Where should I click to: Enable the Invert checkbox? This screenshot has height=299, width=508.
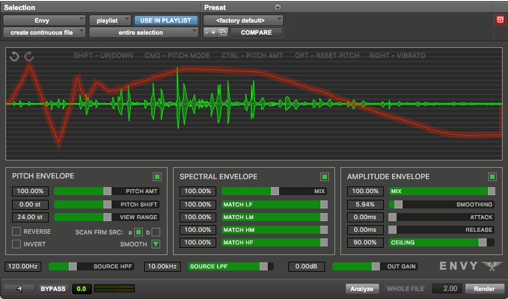(x=16, y=244)
